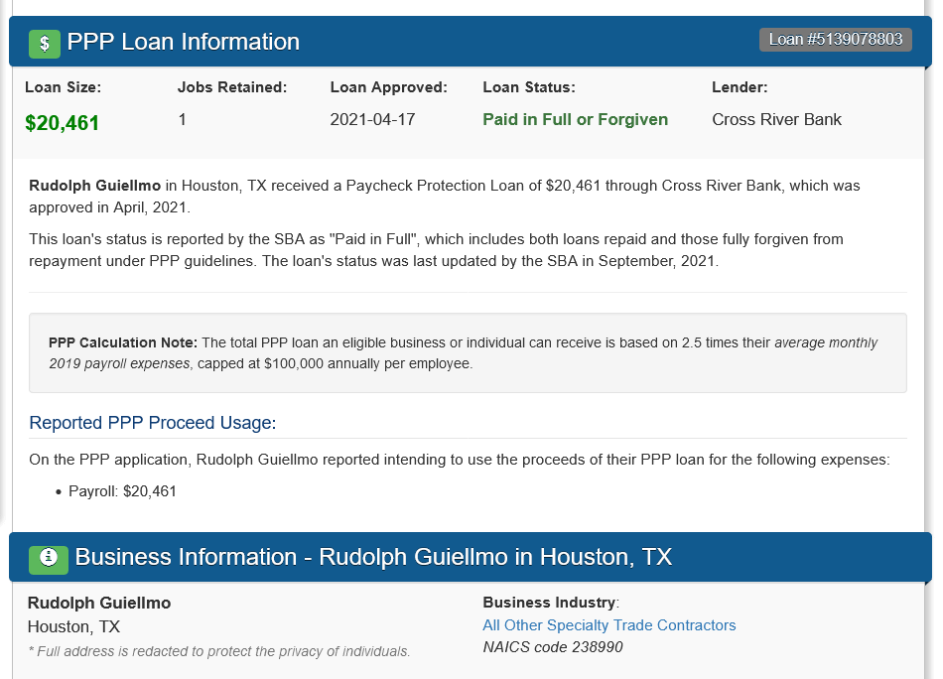Click the Jobs Retained label

[x=231, y=87]
